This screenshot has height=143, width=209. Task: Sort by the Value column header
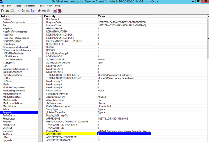[x=124, y=16]
